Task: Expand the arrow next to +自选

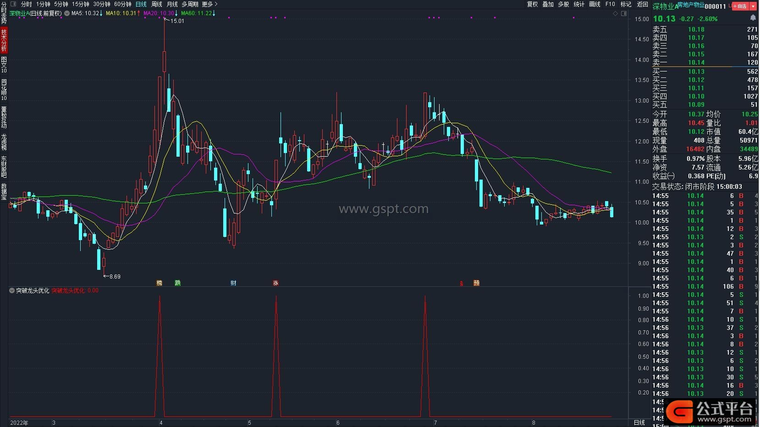Action: pyautogui.click(x=753, y=6)
